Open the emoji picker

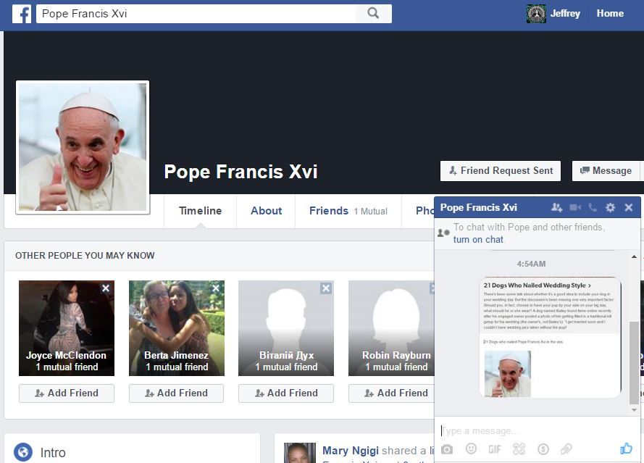(471, 449)
